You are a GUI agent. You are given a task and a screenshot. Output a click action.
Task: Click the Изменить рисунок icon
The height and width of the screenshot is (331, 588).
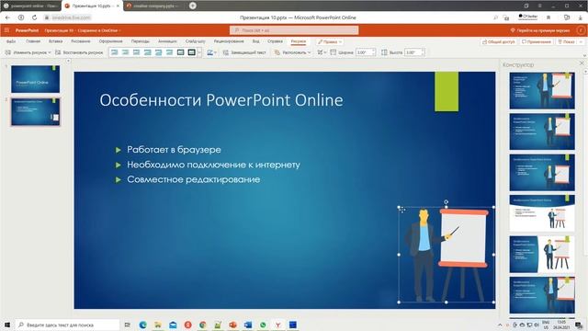click(x=8, y=52)
